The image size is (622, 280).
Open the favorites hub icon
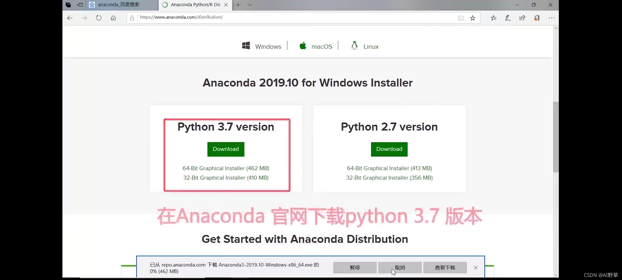[x=493, y=18]
